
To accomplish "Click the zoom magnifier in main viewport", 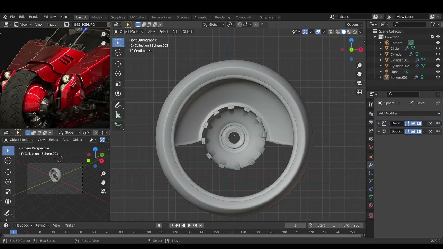I will [x=359, y=65].
